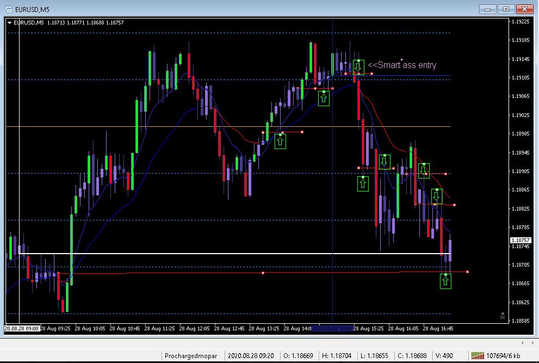The image size is (539, 363).
Task: Minimize the EURUSD,M5 chart window
Action: click(x=488, y=9)
